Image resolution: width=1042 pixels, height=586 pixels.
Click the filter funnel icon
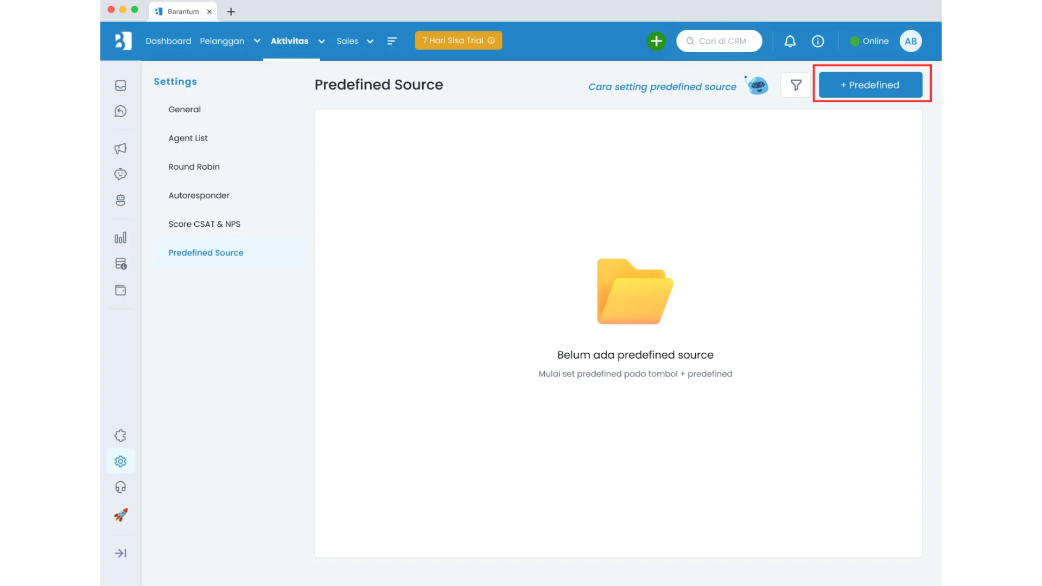(x=796, y=85)
